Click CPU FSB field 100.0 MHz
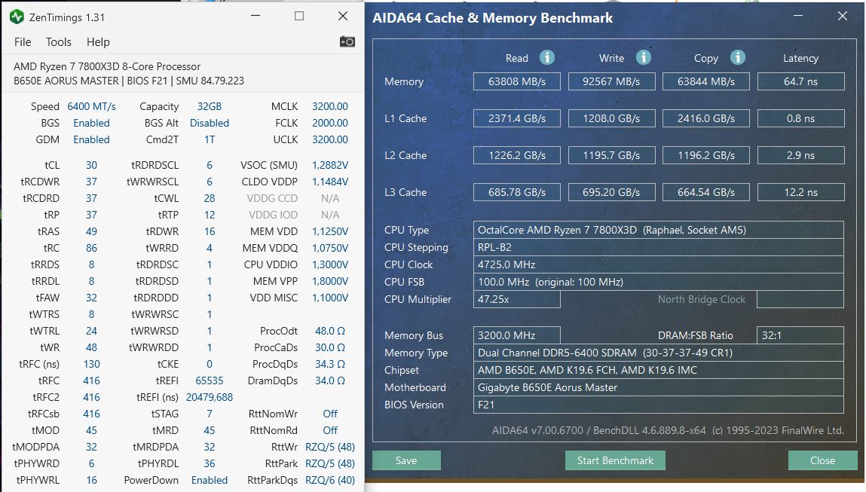The width and height of the screenshot is (866, 492). [658, 282]
